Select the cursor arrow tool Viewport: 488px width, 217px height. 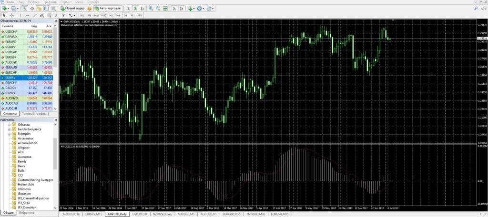[x=4, y=15]
